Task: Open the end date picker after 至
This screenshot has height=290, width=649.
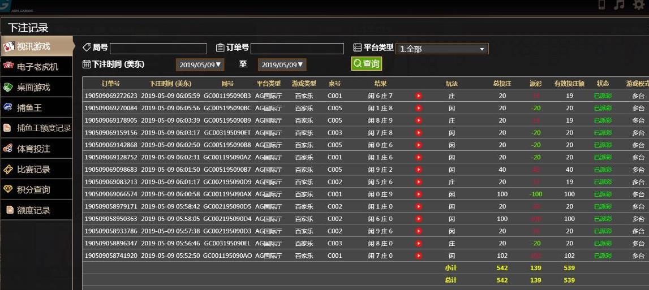Action: tap(282, 64)
